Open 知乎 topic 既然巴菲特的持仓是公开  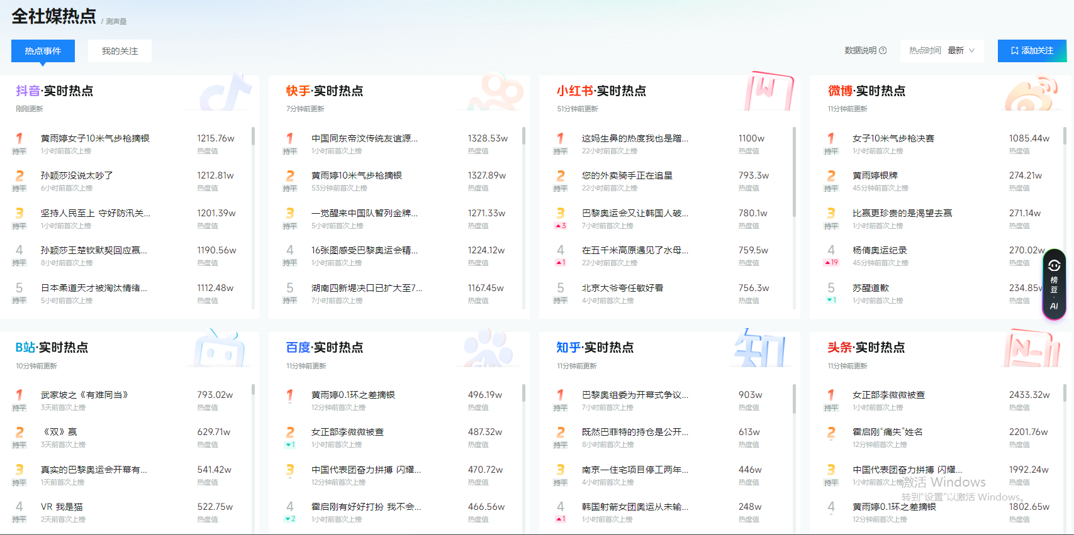(x=635, y=432)
